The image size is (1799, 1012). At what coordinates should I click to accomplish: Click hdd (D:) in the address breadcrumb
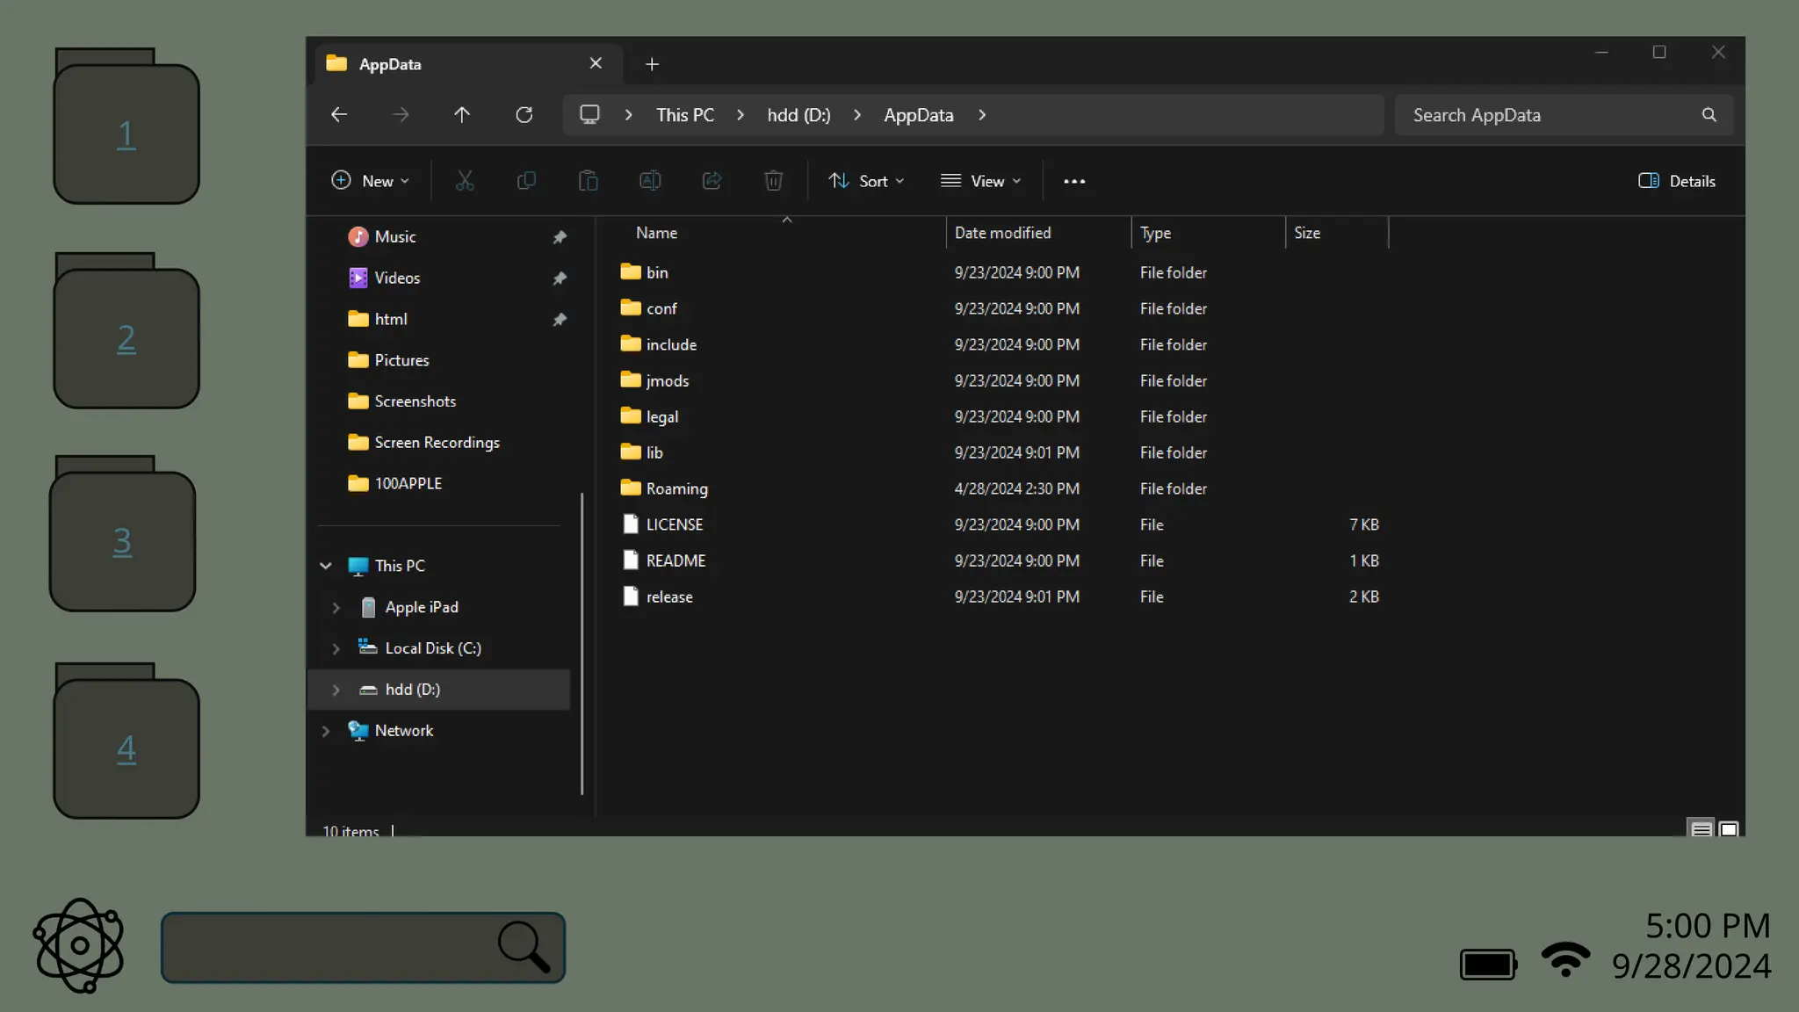798,115
